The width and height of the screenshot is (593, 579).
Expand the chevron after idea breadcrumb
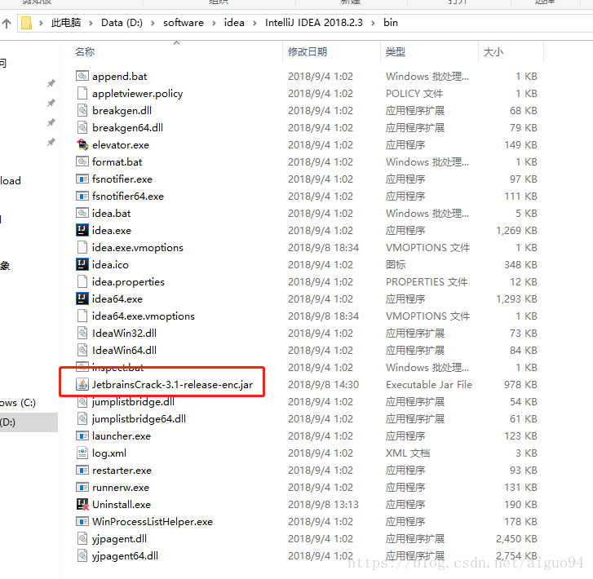[254, 23]
